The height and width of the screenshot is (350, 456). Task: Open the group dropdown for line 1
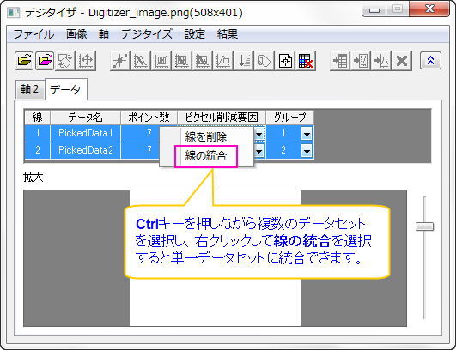click(x=307, y=134)
